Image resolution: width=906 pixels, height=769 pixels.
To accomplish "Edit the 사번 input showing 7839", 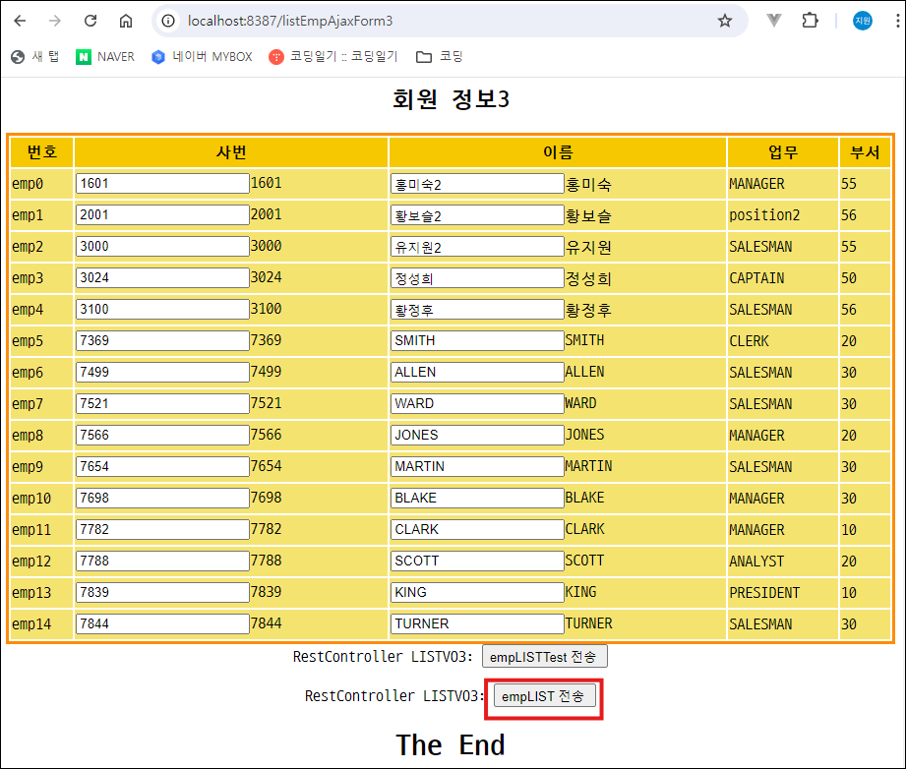I will tap(162, 592).
